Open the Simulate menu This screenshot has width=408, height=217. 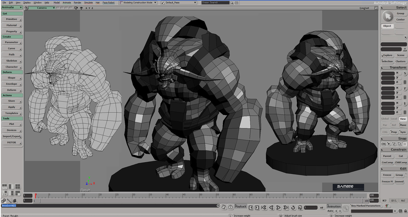(88, 3)
